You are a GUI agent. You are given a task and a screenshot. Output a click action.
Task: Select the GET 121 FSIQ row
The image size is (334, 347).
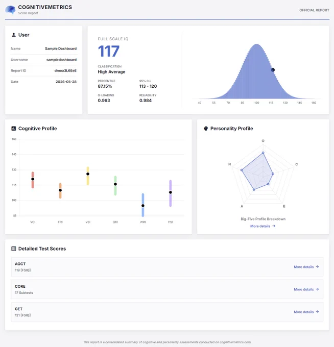click(167, 312)
